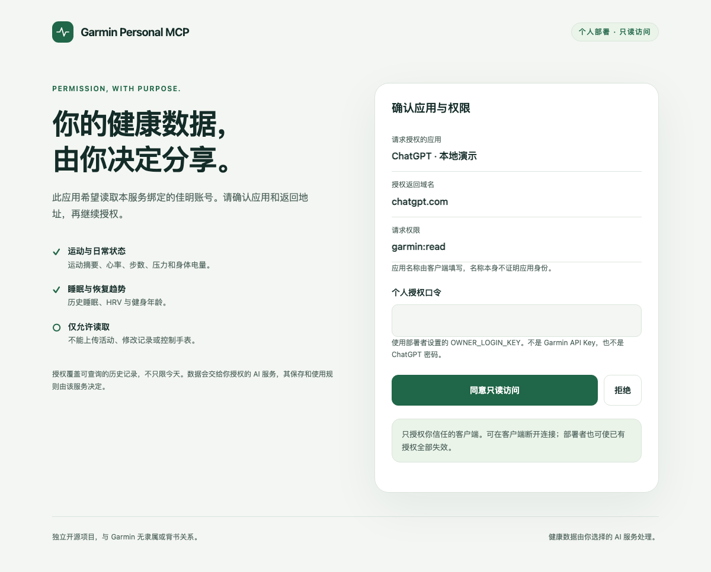Click the 个人授权口令 label
This screenshot has height=572, width=711.
point(417,293)
